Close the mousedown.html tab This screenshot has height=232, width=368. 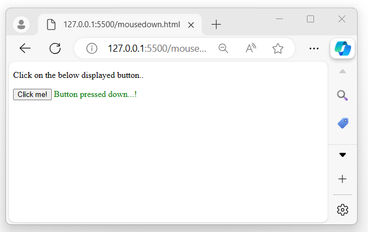191,25
